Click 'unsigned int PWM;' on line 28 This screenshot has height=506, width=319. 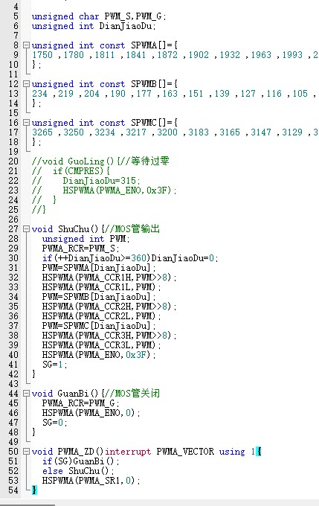click(x=86, y=239)
